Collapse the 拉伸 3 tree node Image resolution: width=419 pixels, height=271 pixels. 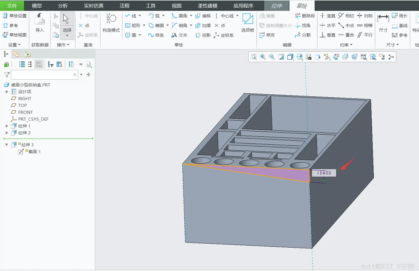click(x=7, y=145)
